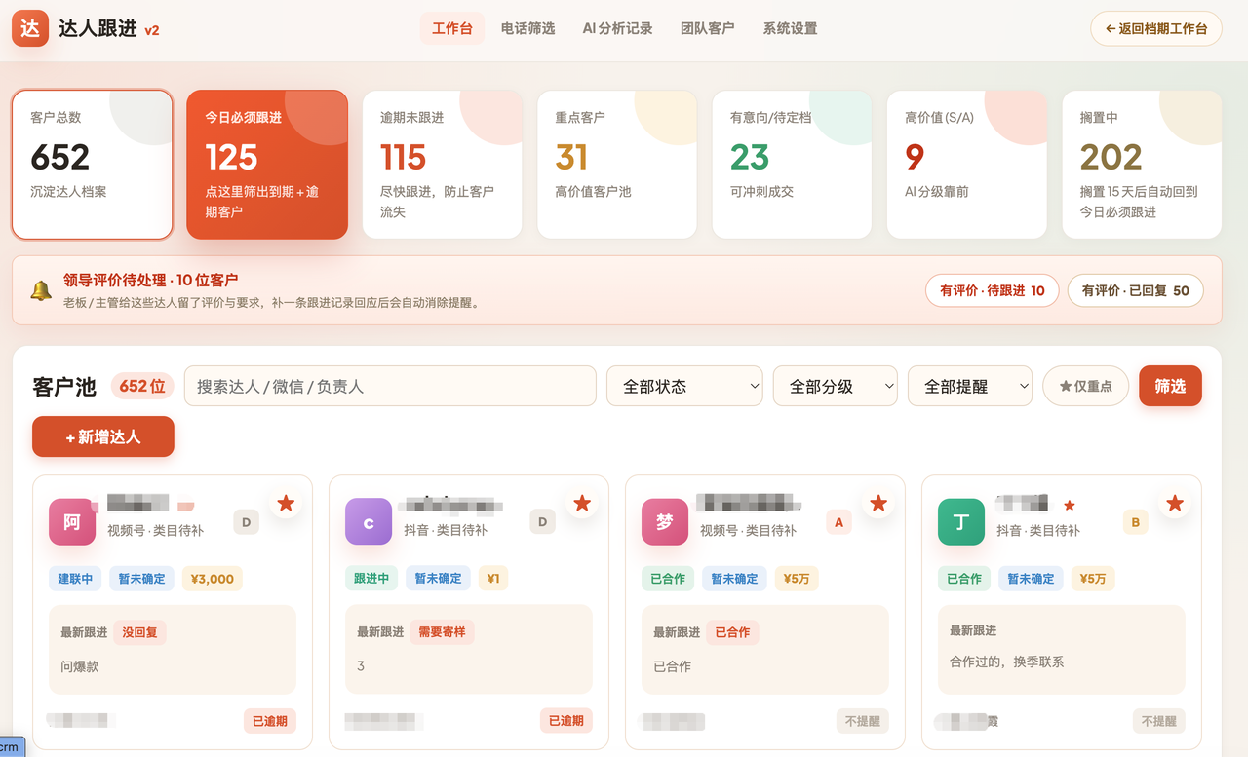The height and width of the screenshot is (757, 1248).
Task: Open the 团队客户 tab
Action: click(707, 28)
